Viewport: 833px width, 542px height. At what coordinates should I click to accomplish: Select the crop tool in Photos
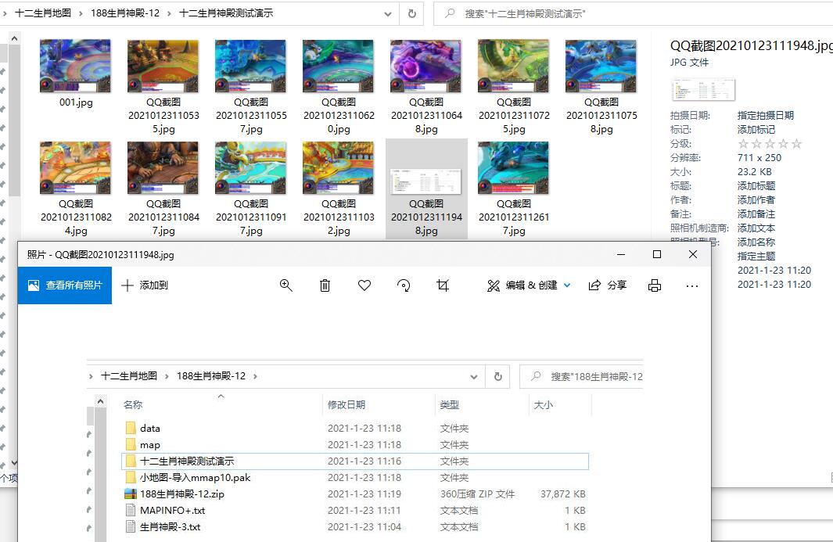coord(443,285)
